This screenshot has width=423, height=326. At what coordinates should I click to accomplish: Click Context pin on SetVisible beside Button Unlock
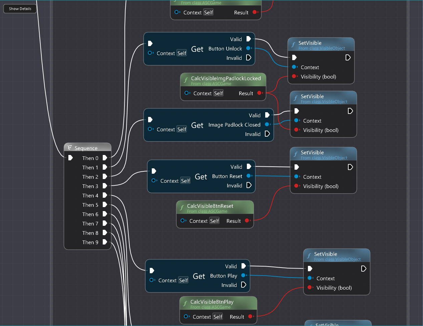click(x=295, y=67)
